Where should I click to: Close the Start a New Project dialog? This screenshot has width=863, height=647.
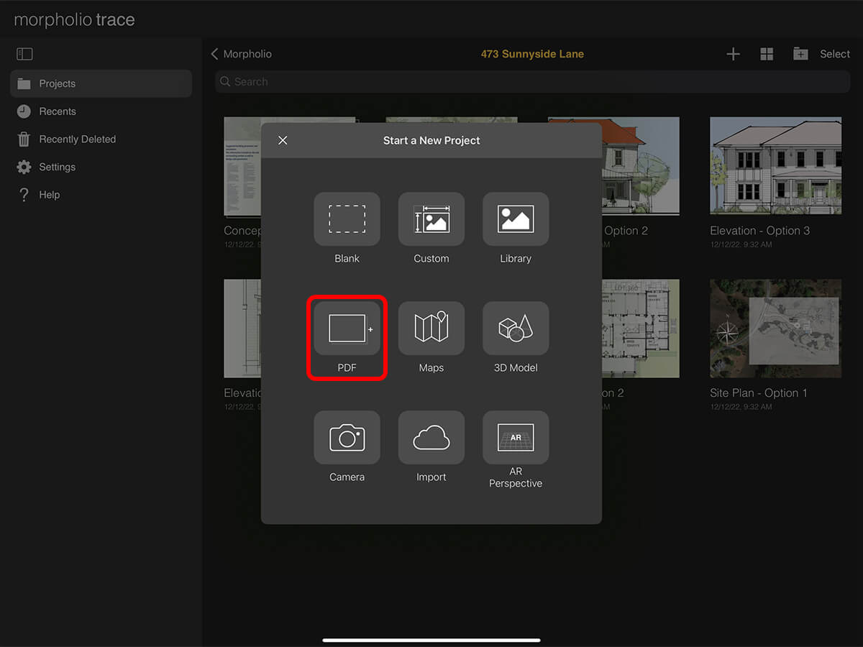[283, 140]
